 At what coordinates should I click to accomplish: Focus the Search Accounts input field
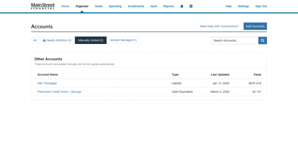235,40
